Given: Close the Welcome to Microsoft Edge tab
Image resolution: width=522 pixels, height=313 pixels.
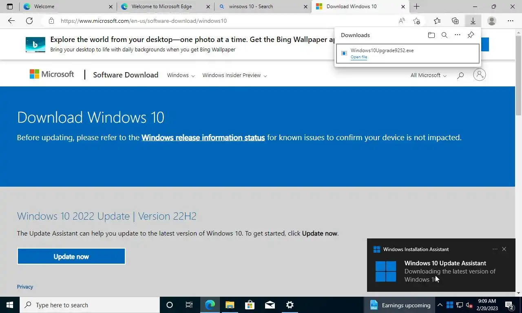Looking at the screenshot, I should pos(208,7).
